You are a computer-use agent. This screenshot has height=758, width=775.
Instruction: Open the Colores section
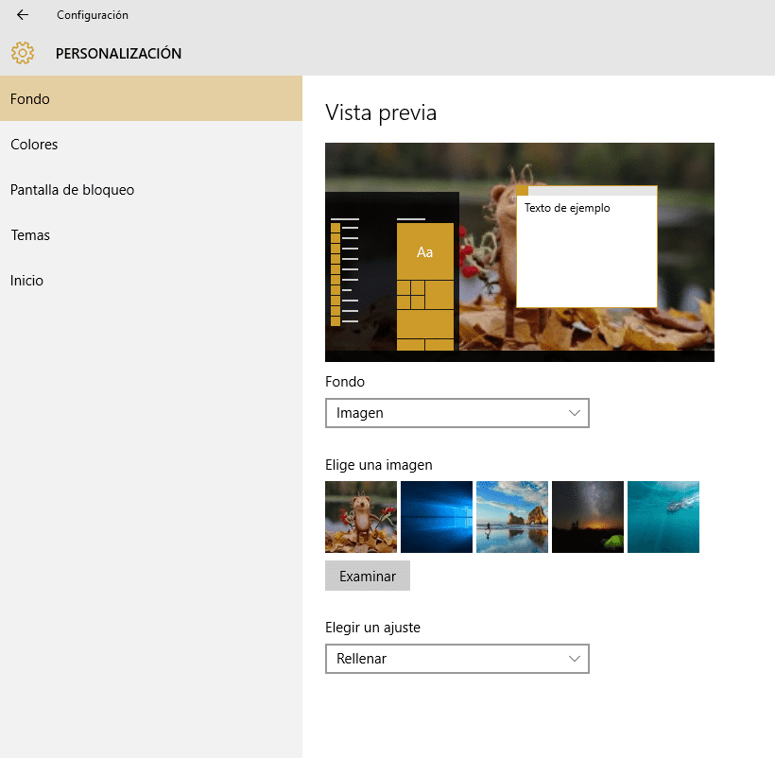point(151,145)
